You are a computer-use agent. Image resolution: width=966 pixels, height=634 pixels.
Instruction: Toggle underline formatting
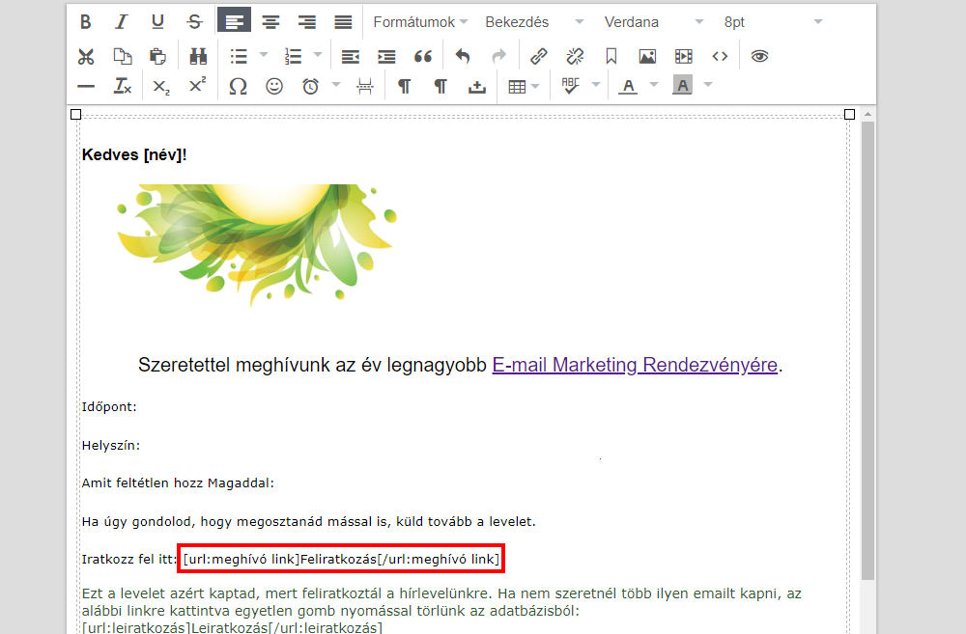click(x=157, y=22)
